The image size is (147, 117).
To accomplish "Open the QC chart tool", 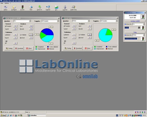I will click(56, 8).
